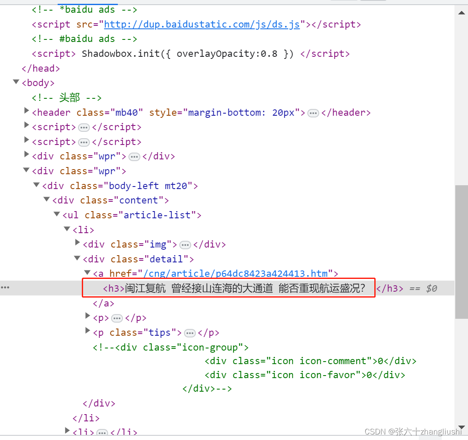Image resolution: width=468 pixels, height=440 pixels.
Task: Expand the p class tips element
Action: click(87, 331)
